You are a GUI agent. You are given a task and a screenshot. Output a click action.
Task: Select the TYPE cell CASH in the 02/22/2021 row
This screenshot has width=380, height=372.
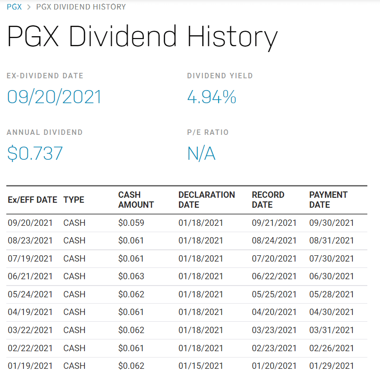point(74,348)
